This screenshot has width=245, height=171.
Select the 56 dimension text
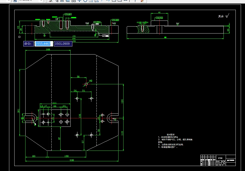coord(78,76)
